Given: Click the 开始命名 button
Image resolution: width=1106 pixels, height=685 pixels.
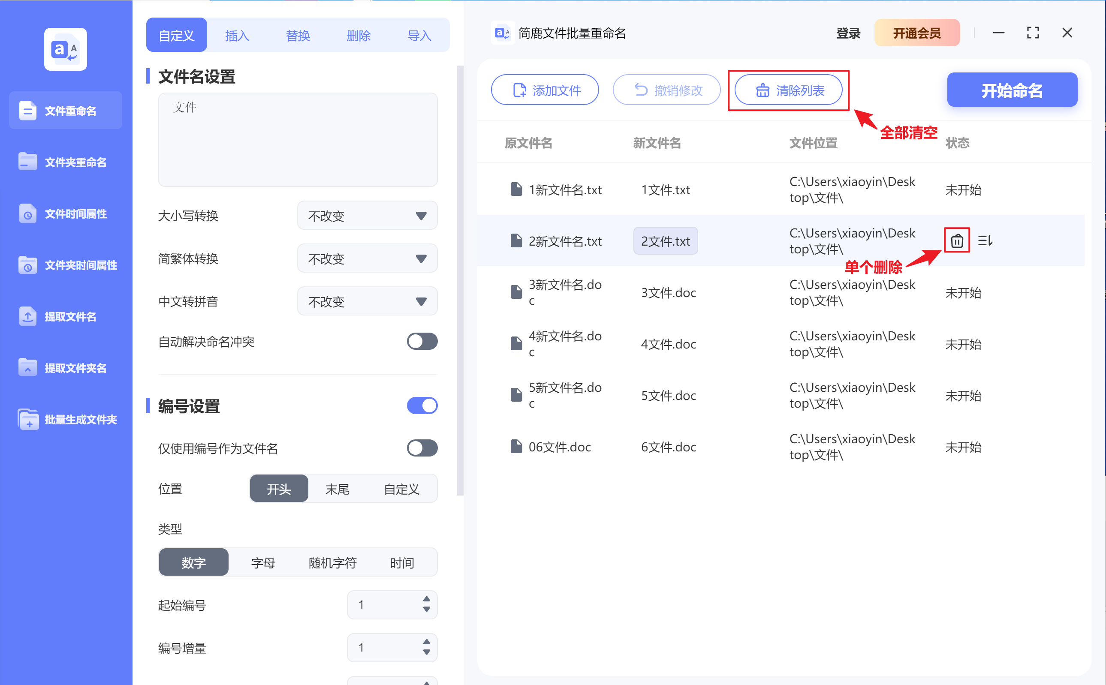Looking at the screenshot, I should pyautogui.click(x=1012, y=90).
